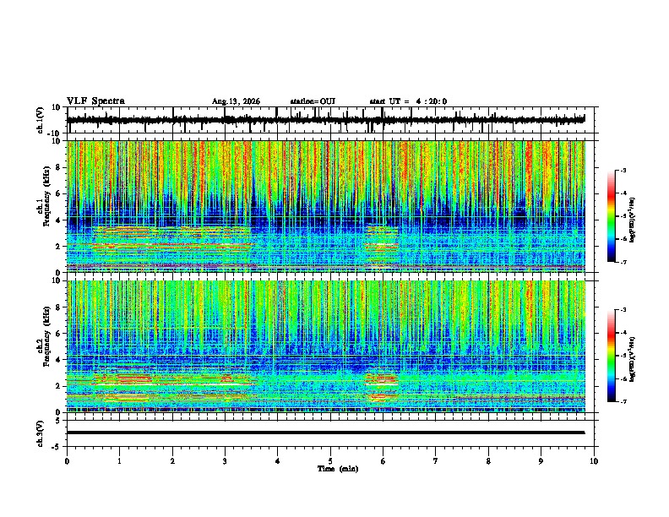Image resolution: width=669 pixels, height=517 pixels.
Task: Click the "-7" label on ch.1 color bar
Action: pos(623,262)
